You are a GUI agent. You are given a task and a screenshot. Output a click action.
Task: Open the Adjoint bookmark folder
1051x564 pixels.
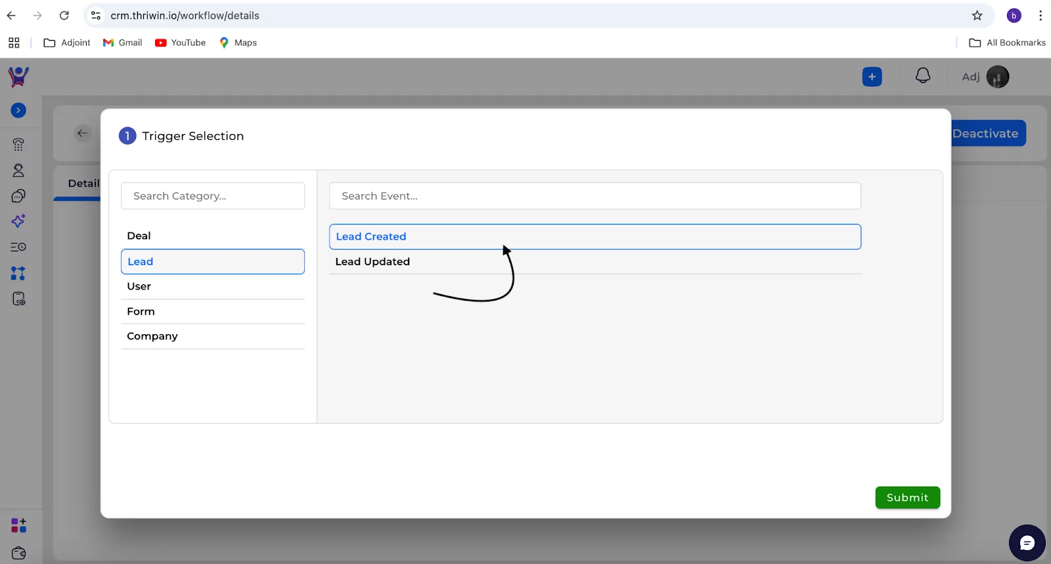67,43
